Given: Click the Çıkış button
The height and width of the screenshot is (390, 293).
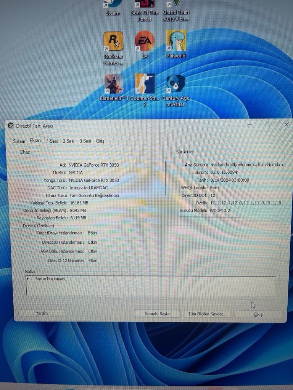Looking at the screenshot, I should point(258,314).
